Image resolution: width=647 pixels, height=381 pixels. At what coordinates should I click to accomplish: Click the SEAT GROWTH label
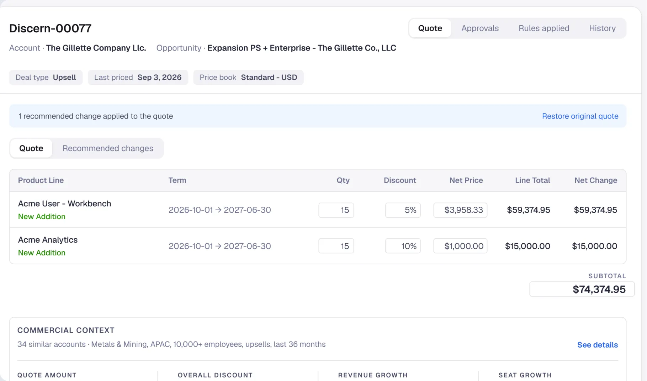[525, 375]
